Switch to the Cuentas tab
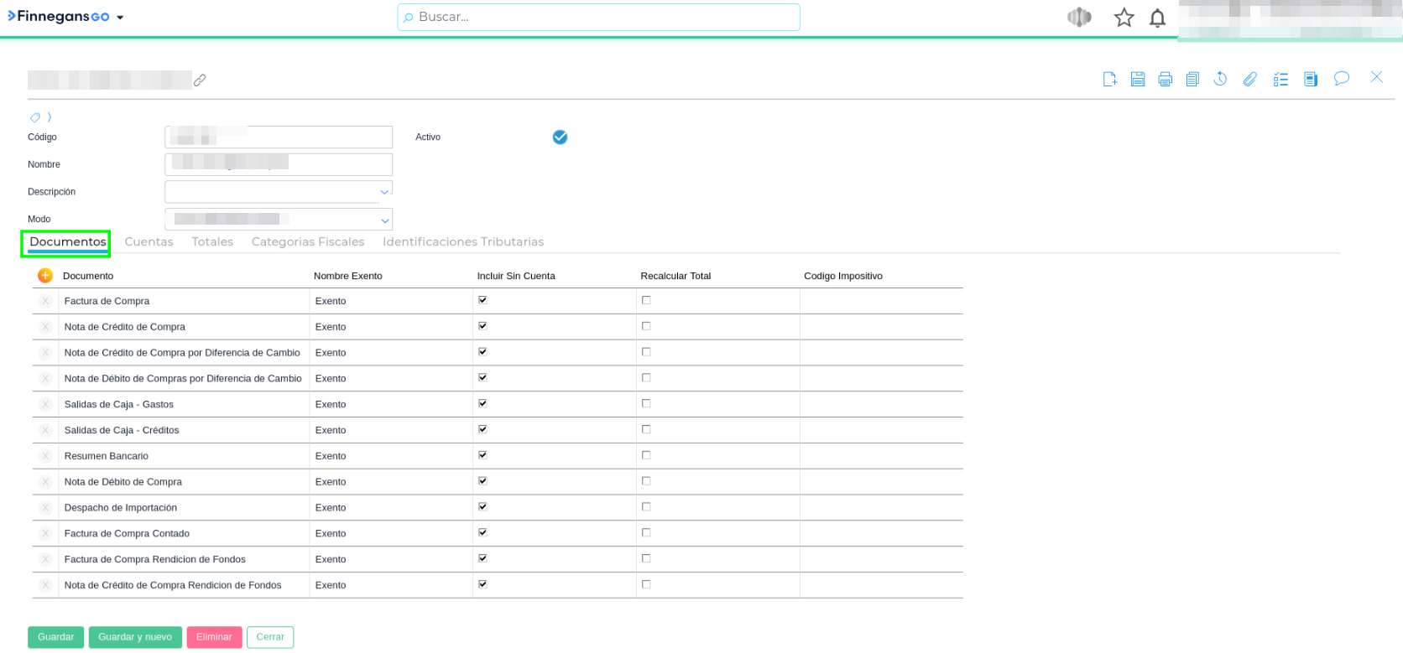The width and height of the screenshot is (1403, 653). point(149,241)
